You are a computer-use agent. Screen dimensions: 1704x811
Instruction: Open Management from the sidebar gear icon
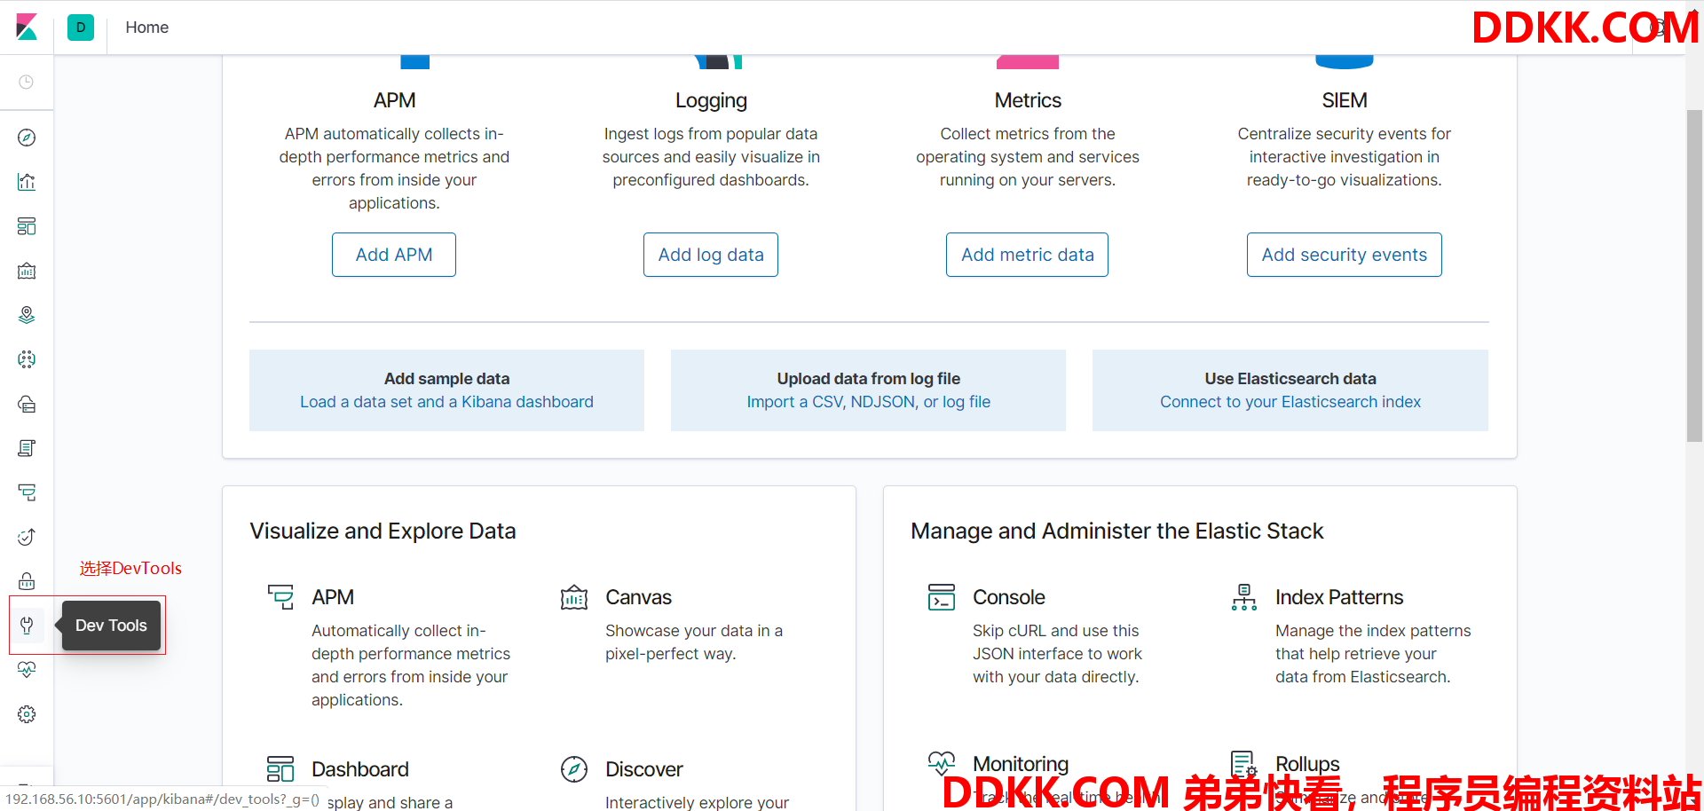pyautogui.click(x=27, y=714)
